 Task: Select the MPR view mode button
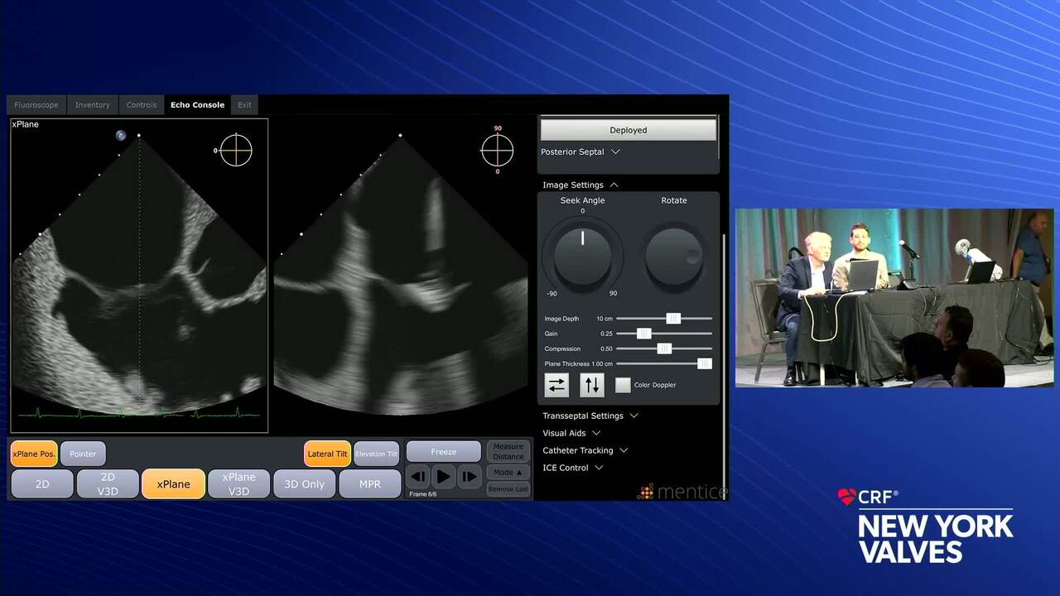click(369, 484)
